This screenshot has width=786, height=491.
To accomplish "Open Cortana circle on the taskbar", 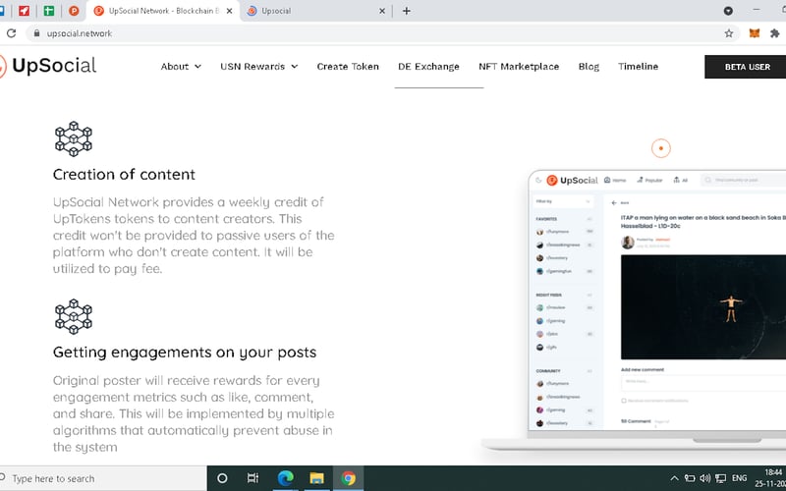I will coord(222,478).
